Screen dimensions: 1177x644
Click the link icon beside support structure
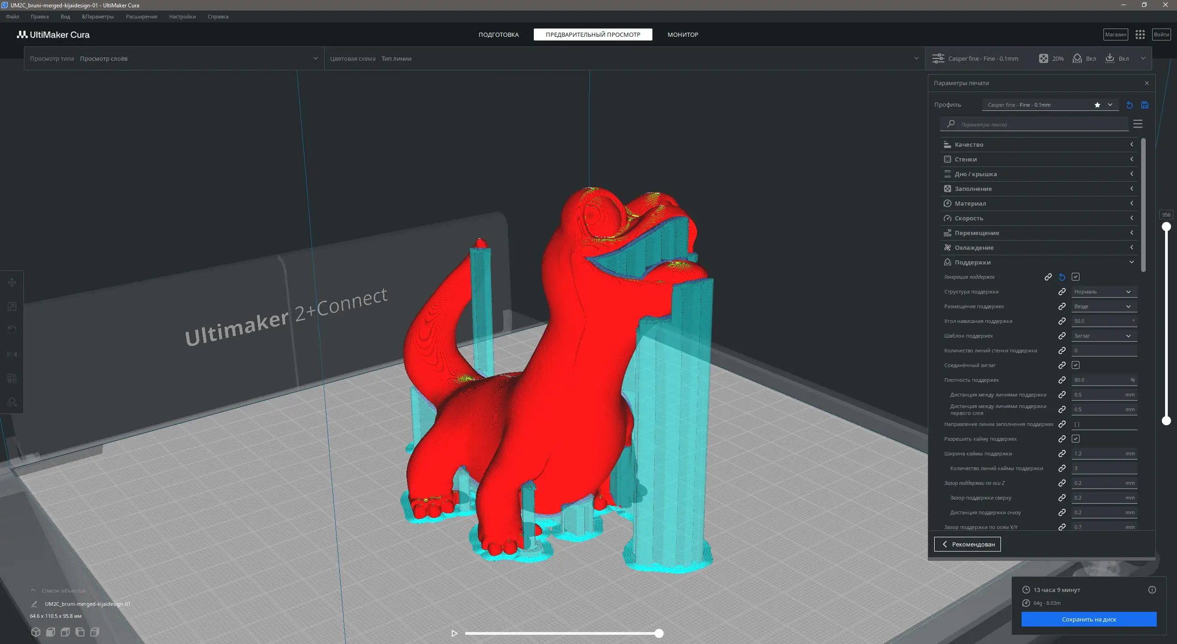tap(1062, 292)
